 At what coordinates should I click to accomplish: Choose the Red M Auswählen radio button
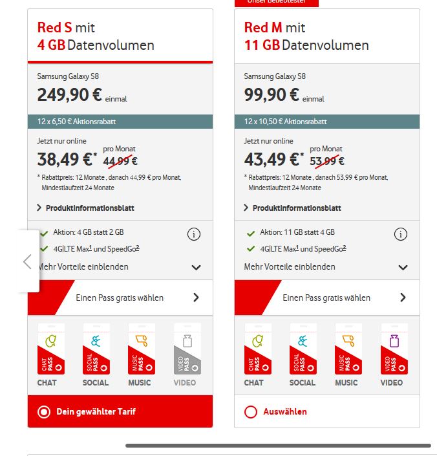click(251, 412)
